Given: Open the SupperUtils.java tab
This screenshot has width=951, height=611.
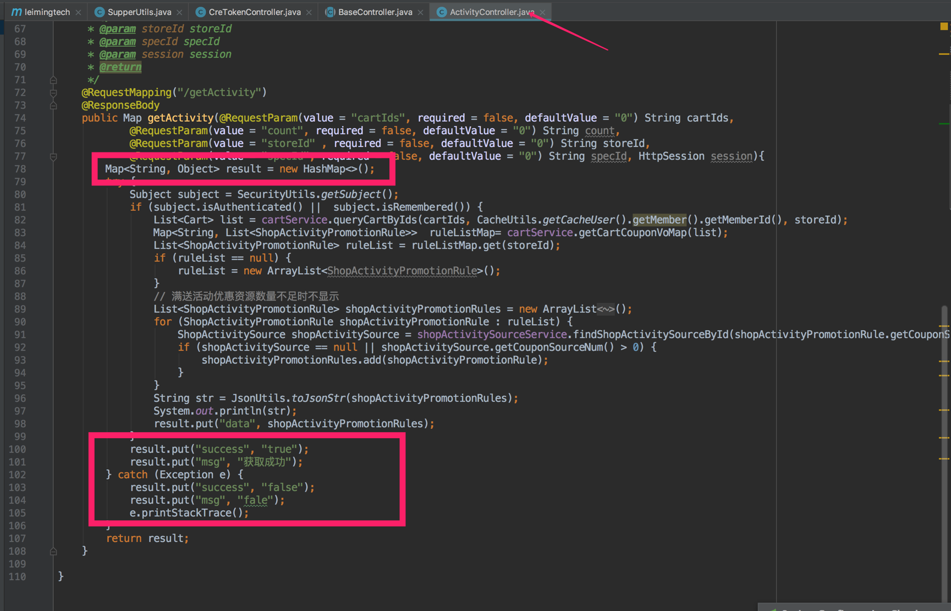Looking at the screenshot, I should coord(139,12).
